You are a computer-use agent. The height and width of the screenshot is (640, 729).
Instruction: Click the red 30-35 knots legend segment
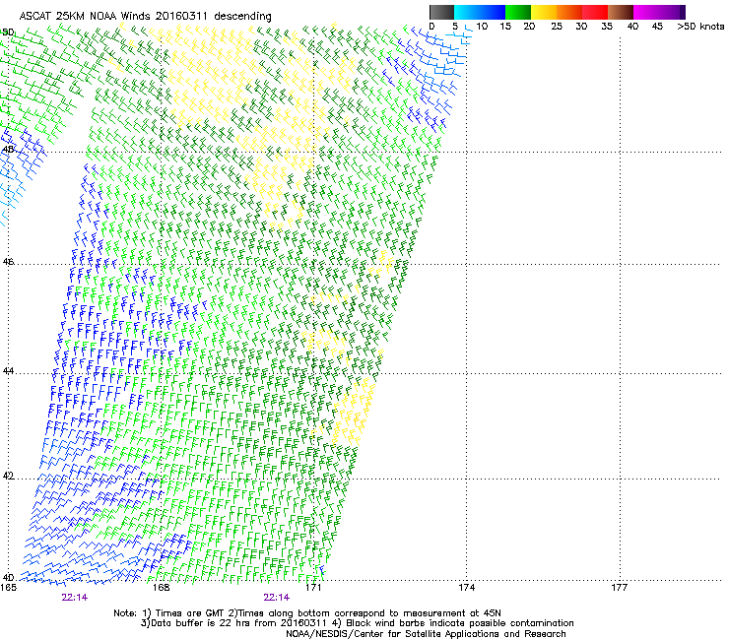(x=595, y=12)
